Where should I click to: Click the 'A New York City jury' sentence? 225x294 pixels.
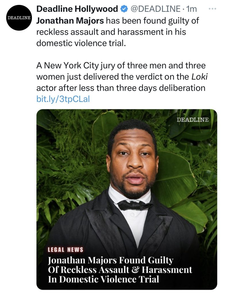pos(121,65)
